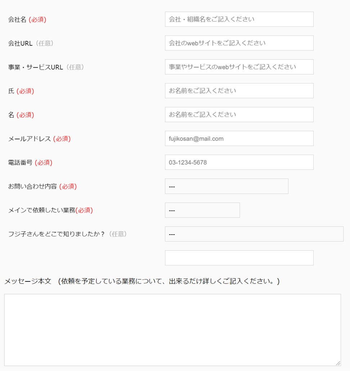This screenshot has height=371, width=350.
Task: Open the お問い合わせ内容 dropdown
Action: click(226, 186)
